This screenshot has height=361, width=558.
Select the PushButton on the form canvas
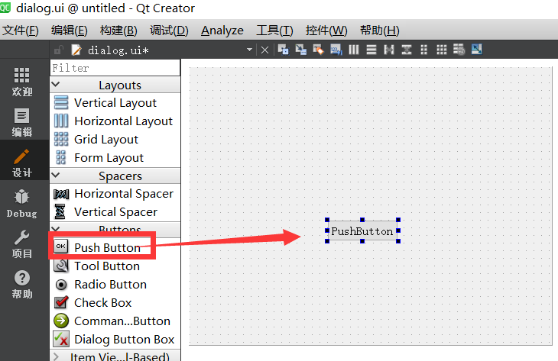pos(362,231)
